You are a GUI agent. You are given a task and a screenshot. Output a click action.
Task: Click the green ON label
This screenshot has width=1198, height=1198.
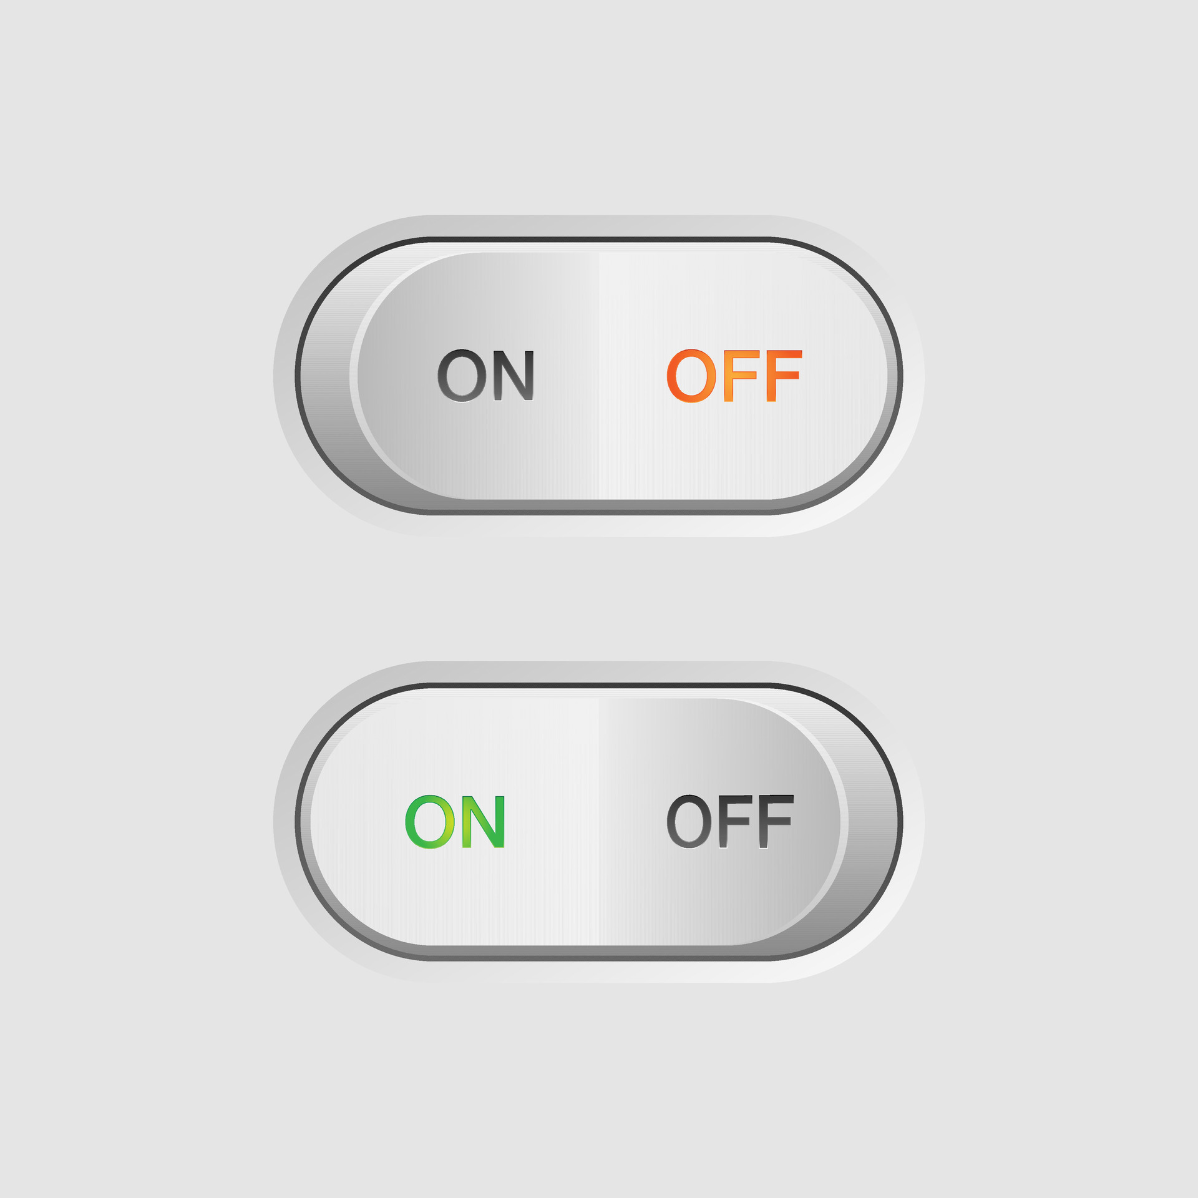455,822
